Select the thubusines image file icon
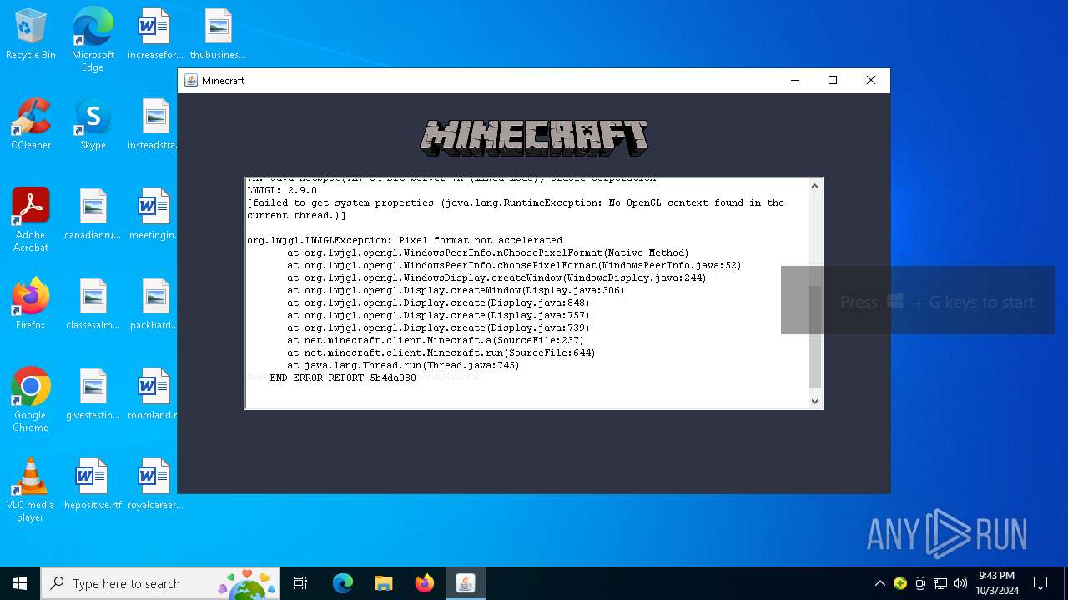 coord(218,34)
